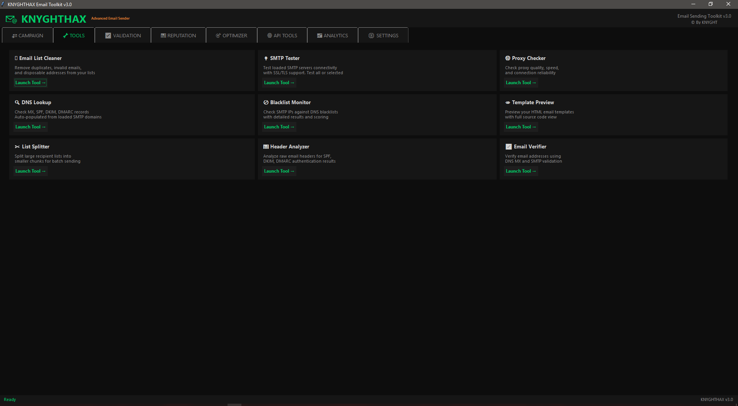The image size is (738, 406).
Task: Click 'Test loaded SMTP servers connectivity' description
Action: [x=300, y=68]
